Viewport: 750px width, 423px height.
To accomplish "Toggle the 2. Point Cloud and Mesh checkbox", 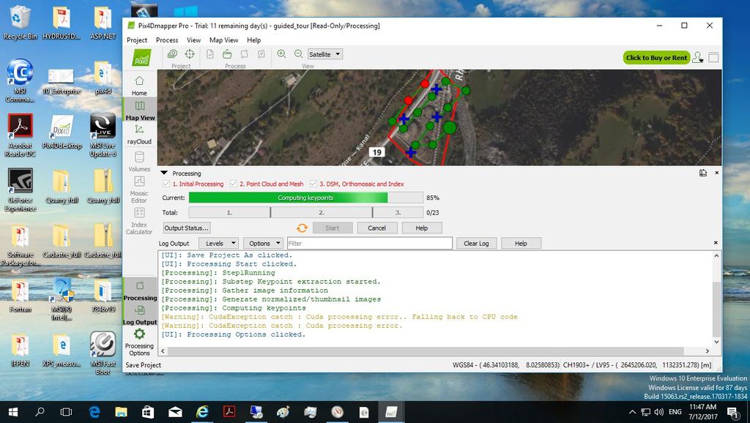I will click(234, 184).
